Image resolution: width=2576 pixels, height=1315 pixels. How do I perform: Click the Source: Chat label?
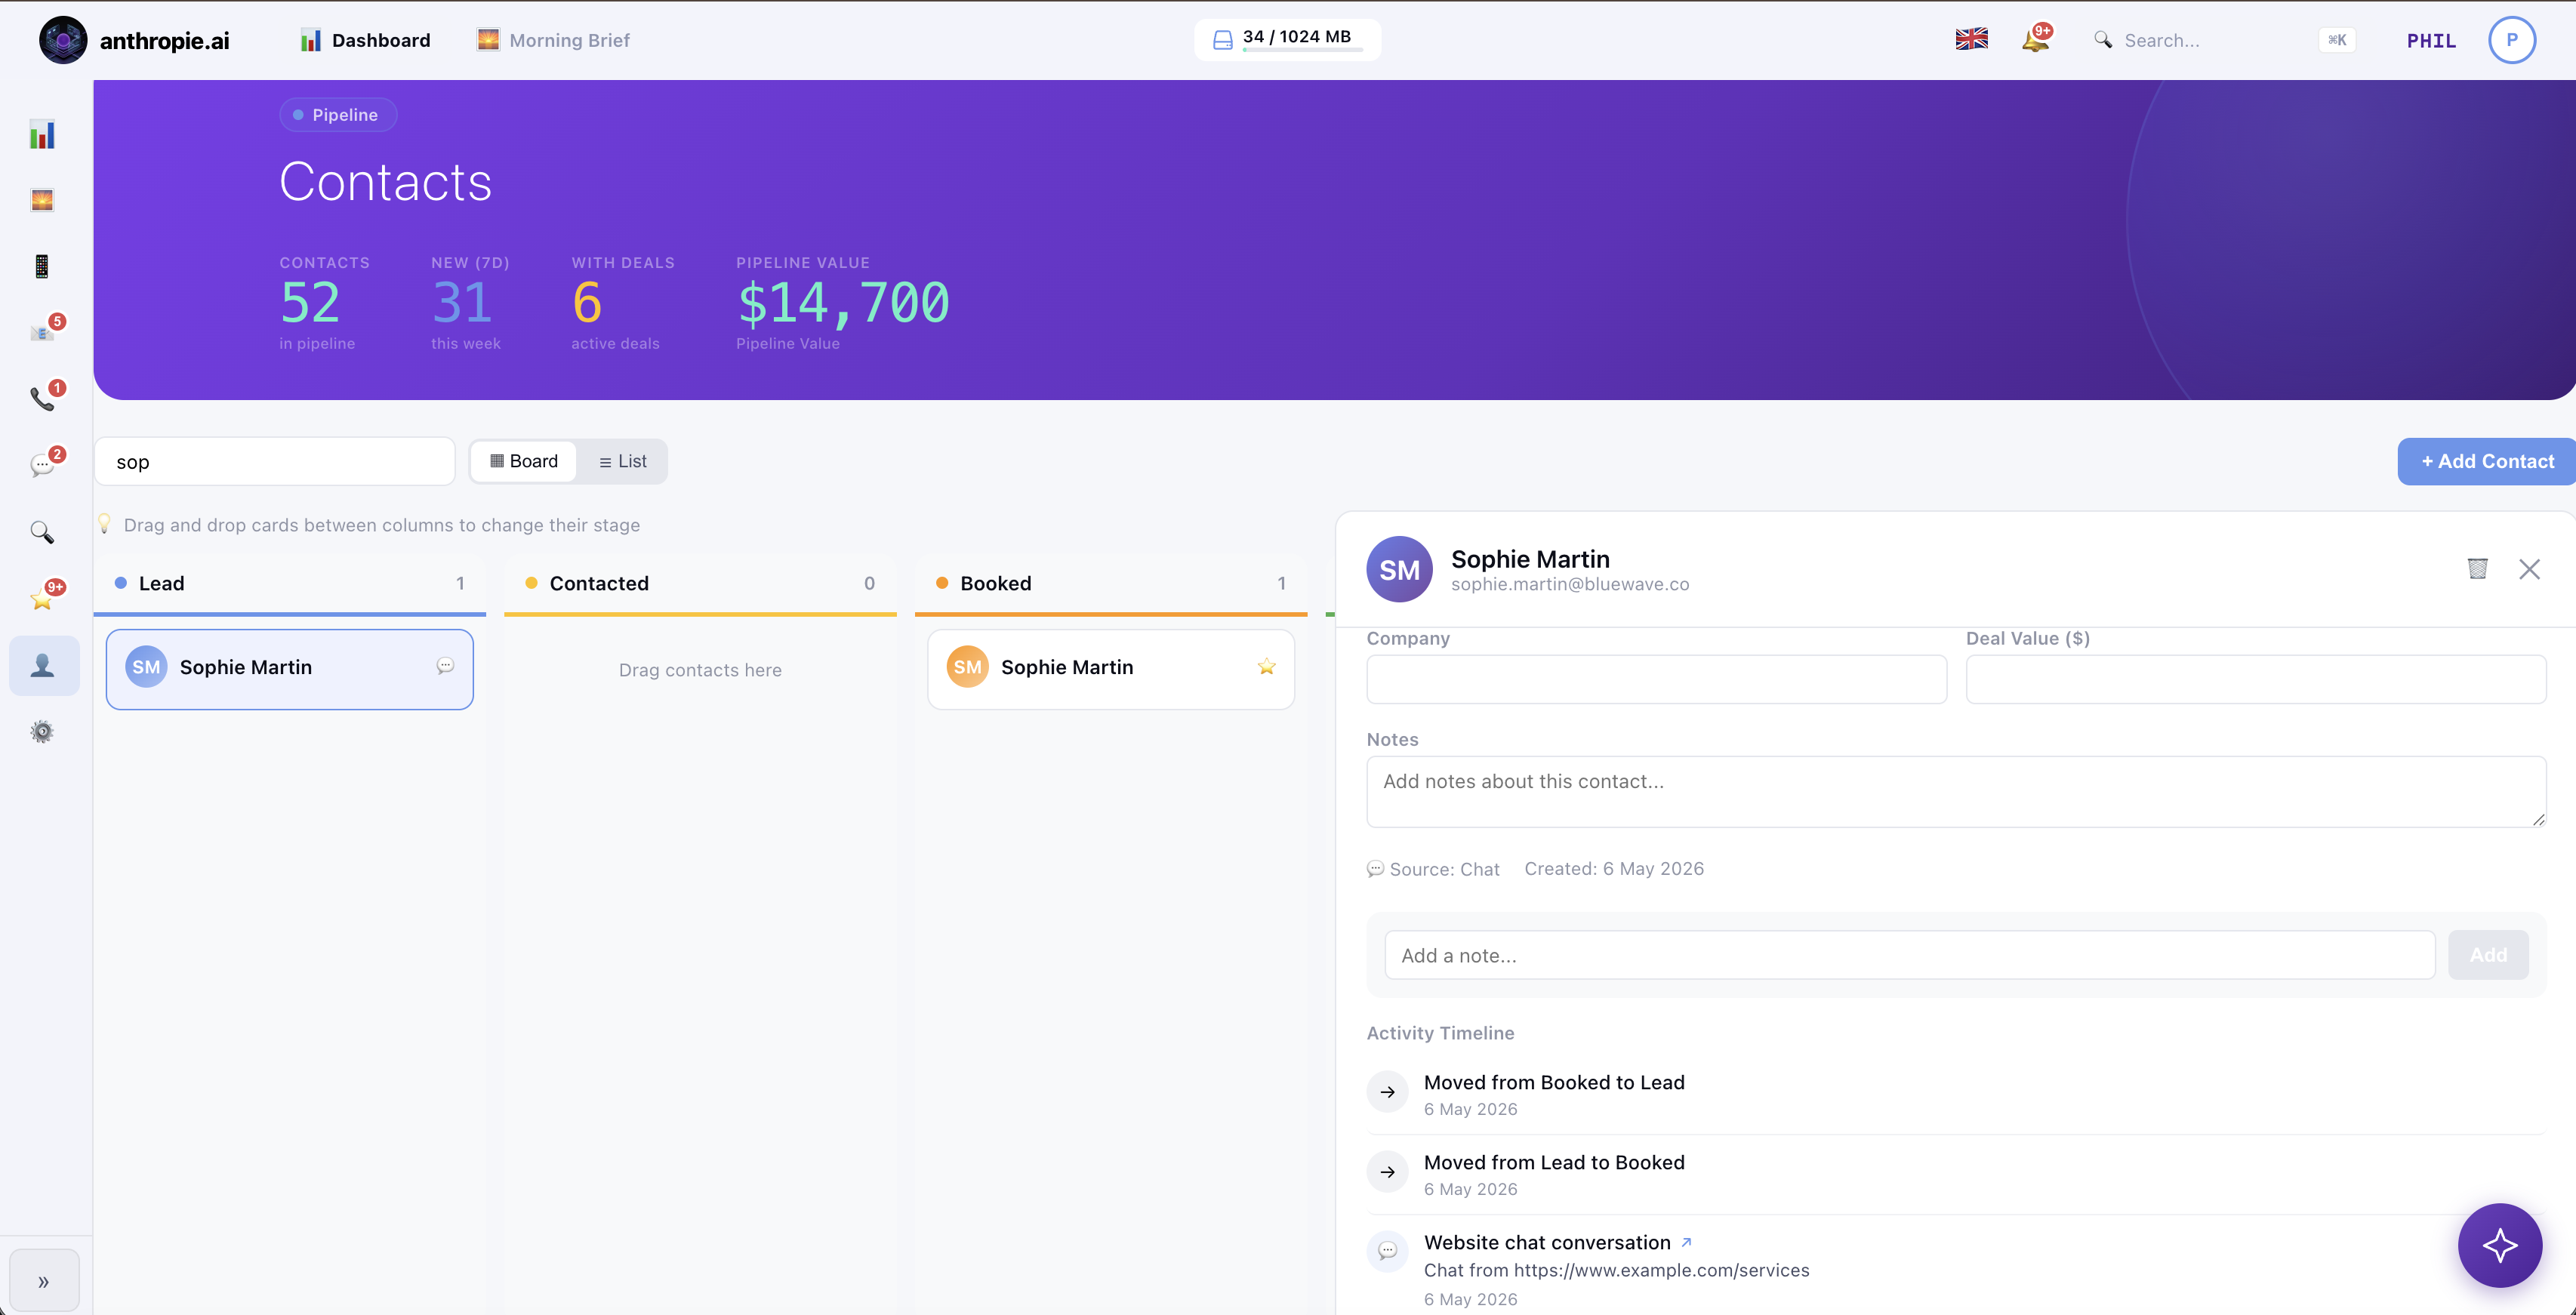pos(1433,869)
